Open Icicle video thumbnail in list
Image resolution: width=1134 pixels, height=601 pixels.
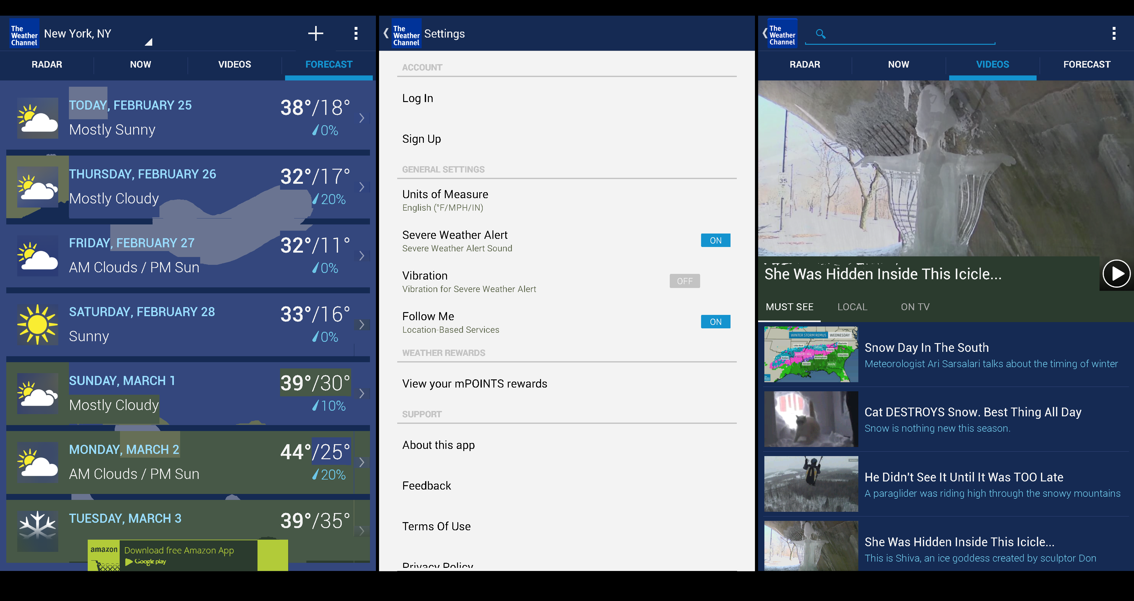pos(811,546)
